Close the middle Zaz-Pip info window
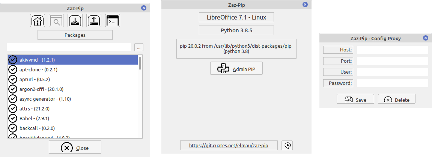The image size is (432, 157). [x=305, y=5]
